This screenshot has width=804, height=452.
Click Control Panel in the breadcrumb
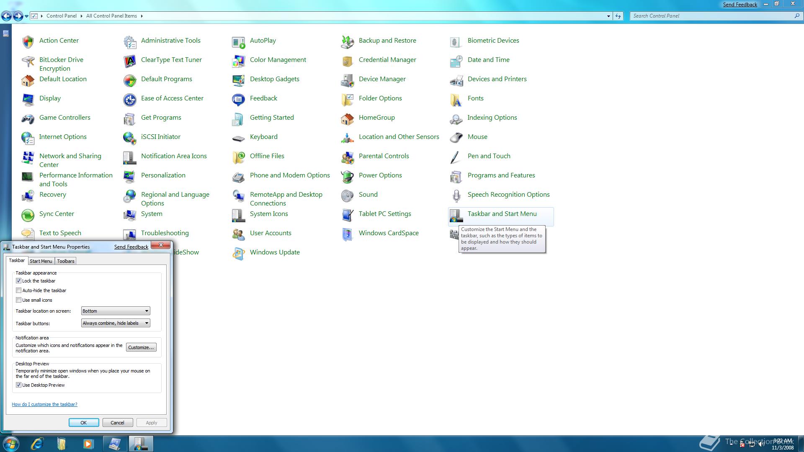[x=62, y=16]
